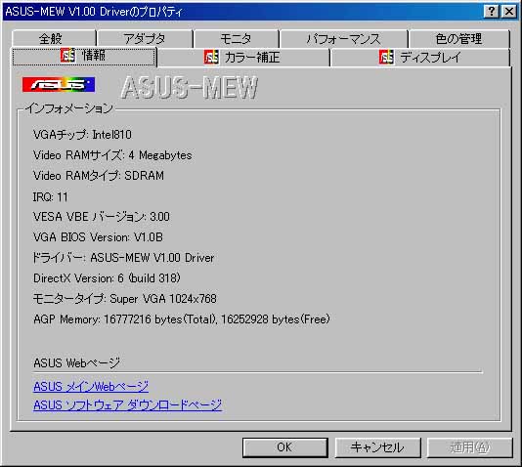
Task: Confirm with the OK button
Action: [x=285, y=447]
